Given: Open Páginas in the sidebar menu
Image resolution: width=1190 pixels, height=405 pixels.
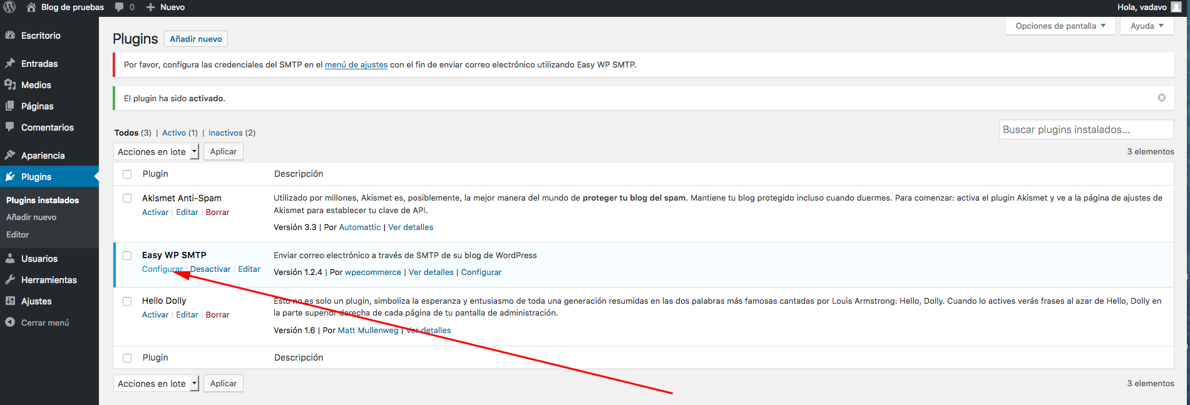Looking at the screenshot, I should click(38, 106).
